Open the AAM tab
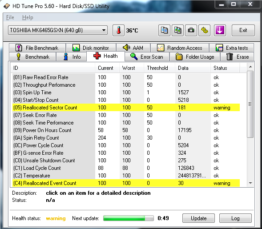 (x=133, y=48)
